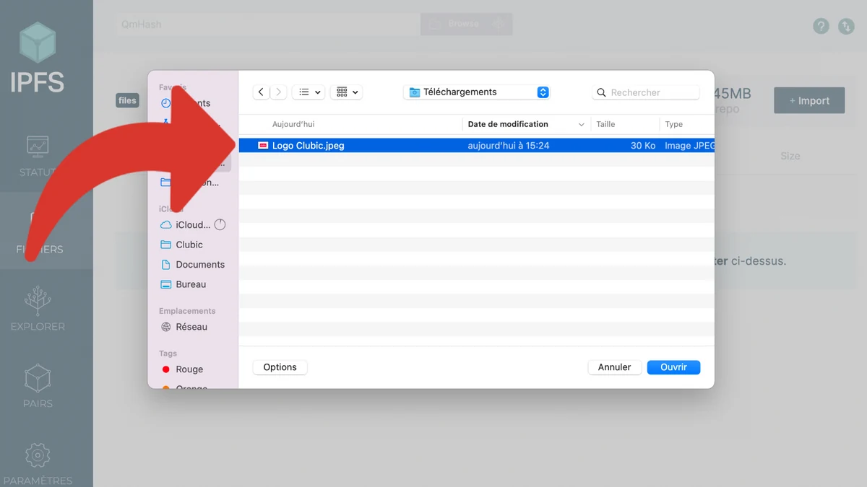Viewport: 867px width, 487px height.
Task: Go forward in the file dialog
Action: point(278,92)
